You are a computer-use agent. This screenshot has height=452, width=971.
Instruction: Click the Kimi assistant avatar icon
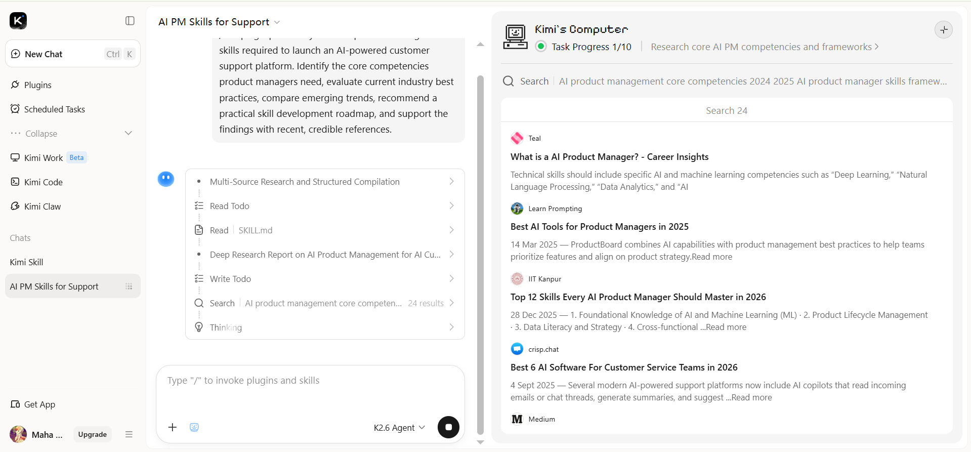(x=166, y=179)
